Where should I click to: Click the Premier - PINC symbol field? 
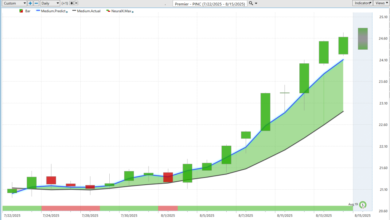[210, 3]
